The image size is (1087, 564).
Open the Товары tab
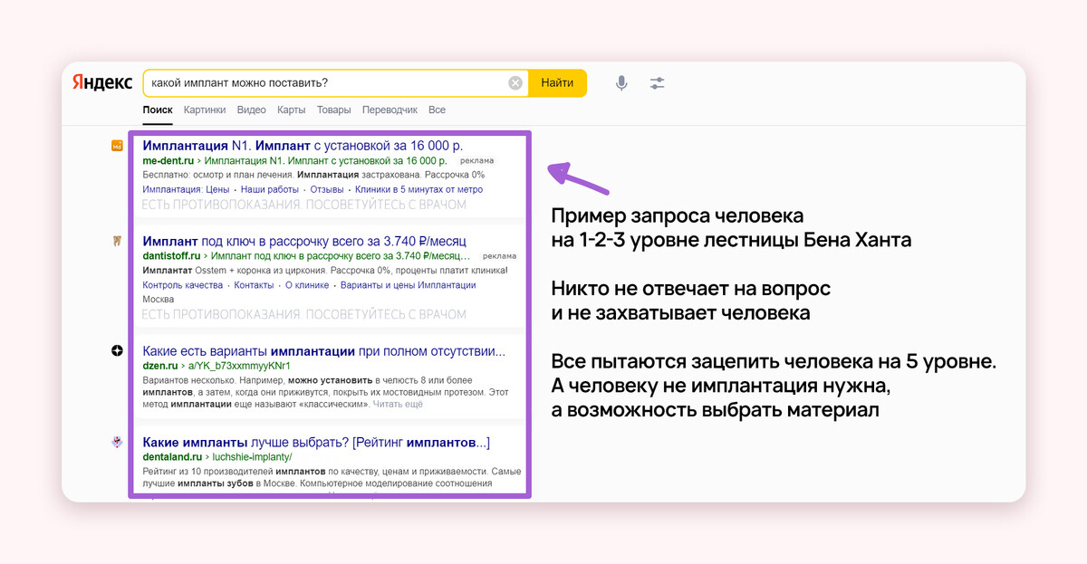(x=333, y=110)
